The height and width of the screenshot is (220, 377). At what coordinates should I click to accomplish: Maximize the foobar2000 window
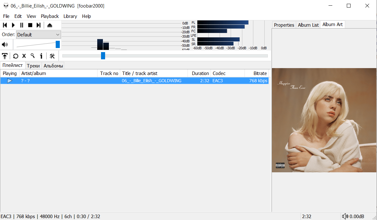(x=349, y=6)
